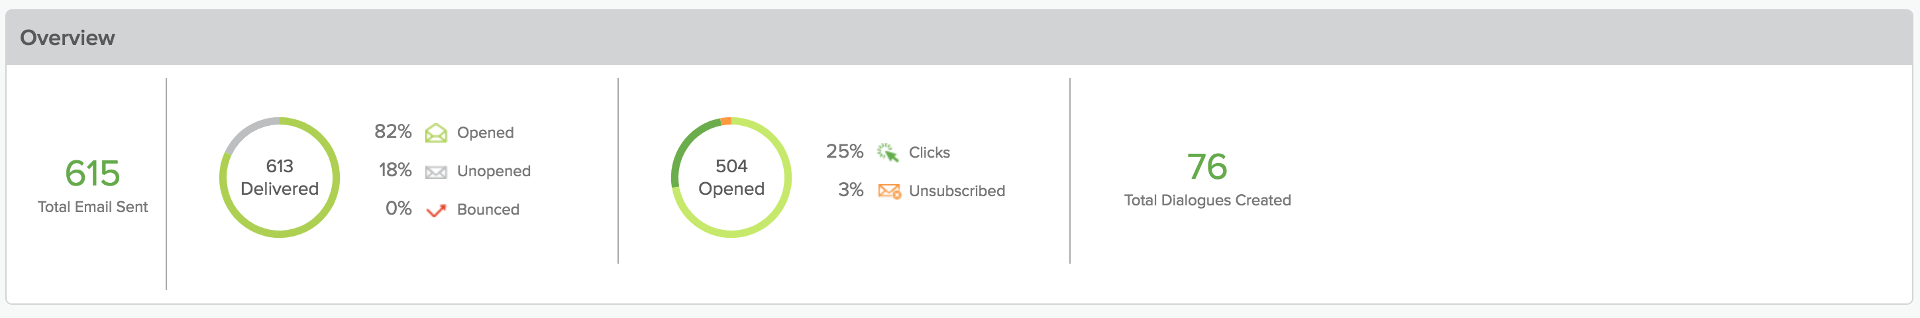Click the red Bounced arrow icon

point(435,211)
